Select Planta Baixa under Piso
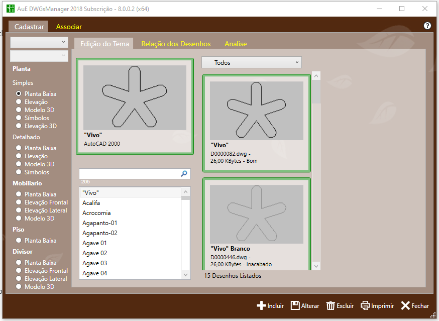Image resolution: width=439 pixels, height=321 pixels. [x=19, y=241]
